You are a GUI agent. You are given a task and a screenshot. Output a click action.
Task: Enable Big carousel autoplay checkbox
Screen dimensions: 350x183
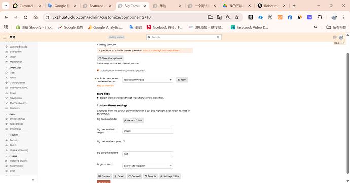pyautogui.click(x=124, y=141)
